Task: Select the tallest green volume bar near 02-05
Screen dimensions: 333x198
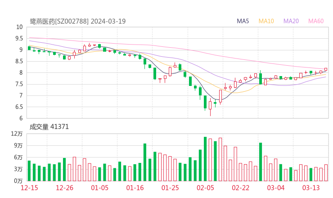Action: (205, 159)
